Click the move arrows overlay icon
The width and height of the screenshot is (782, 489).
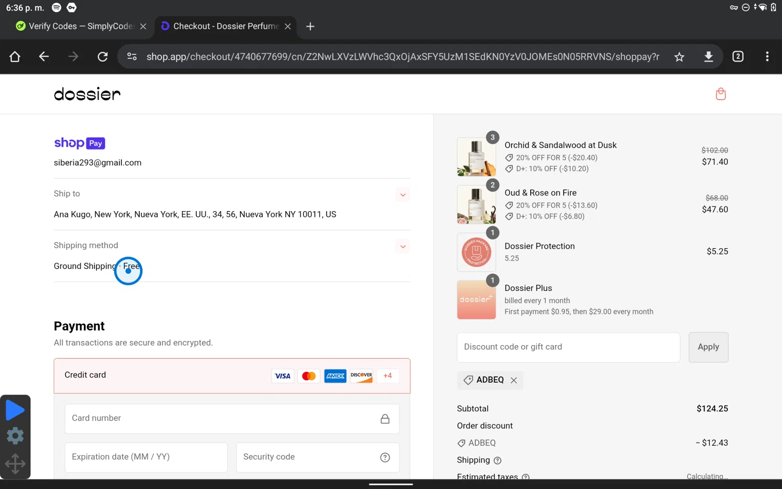point(15,463)
